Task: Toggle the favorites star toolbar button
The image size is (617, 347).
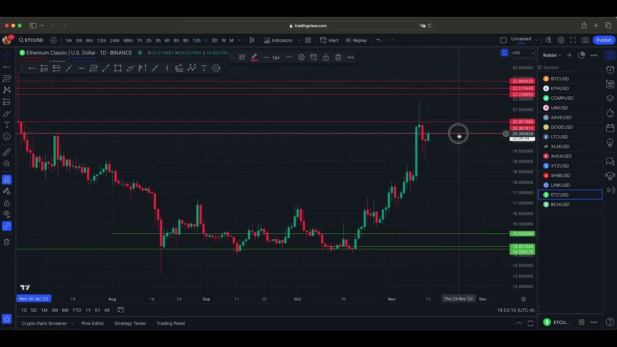Action: tap(7, 319)
